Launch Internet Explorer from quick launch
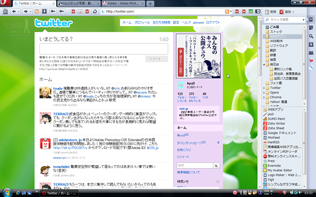Image resolution: width=316 pixels, height=197 pixels. point(18,193)
